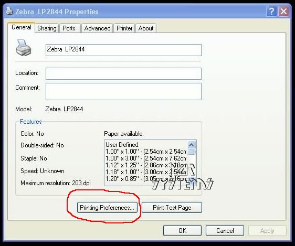
Task: Select 1.18" x 1.00" paper entry
Action: (146, 172)
